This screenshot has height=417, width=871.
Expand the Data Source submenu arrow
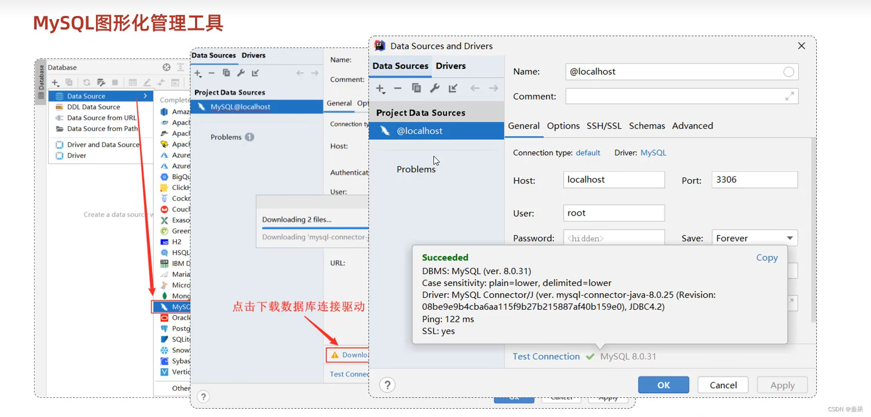point(146,96)
